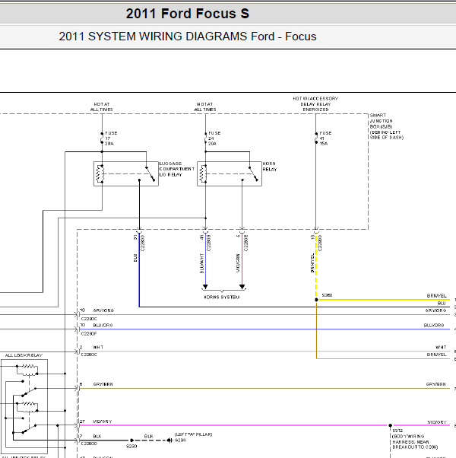Click the Fuse 17 20A symbol
456x458 pixels.
tap(102, 138)
